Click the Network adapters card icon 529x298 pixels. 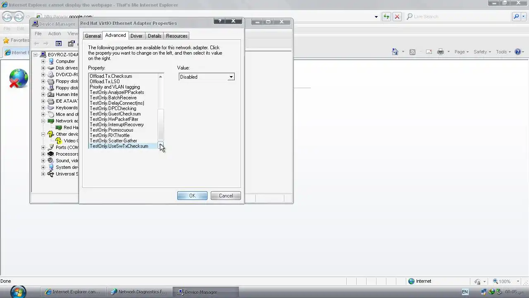point(51,121)
